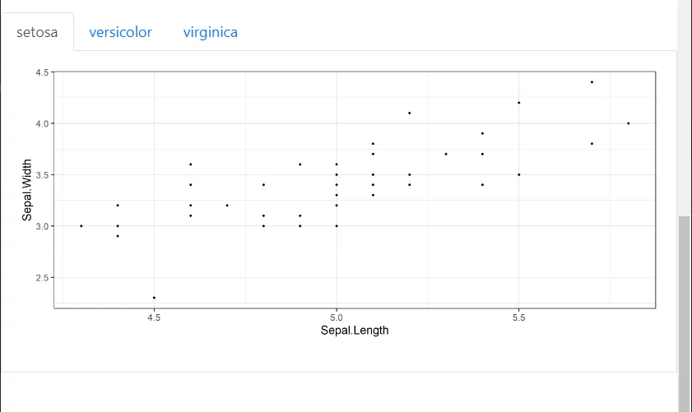Open the virginica tab
692x412 pixels.
click(x=211, y=32)
